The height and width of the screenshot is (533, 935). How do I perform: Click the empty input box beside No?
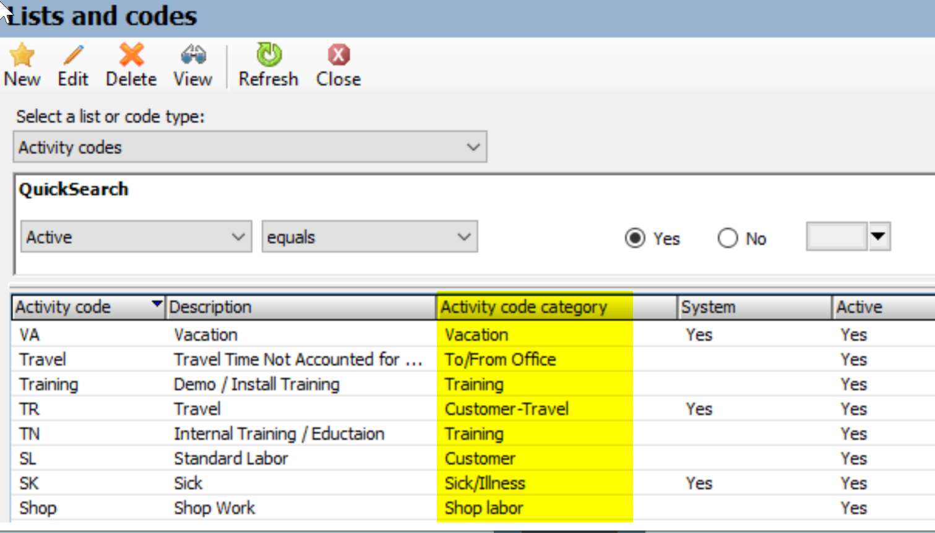click(x=837, y=236)
